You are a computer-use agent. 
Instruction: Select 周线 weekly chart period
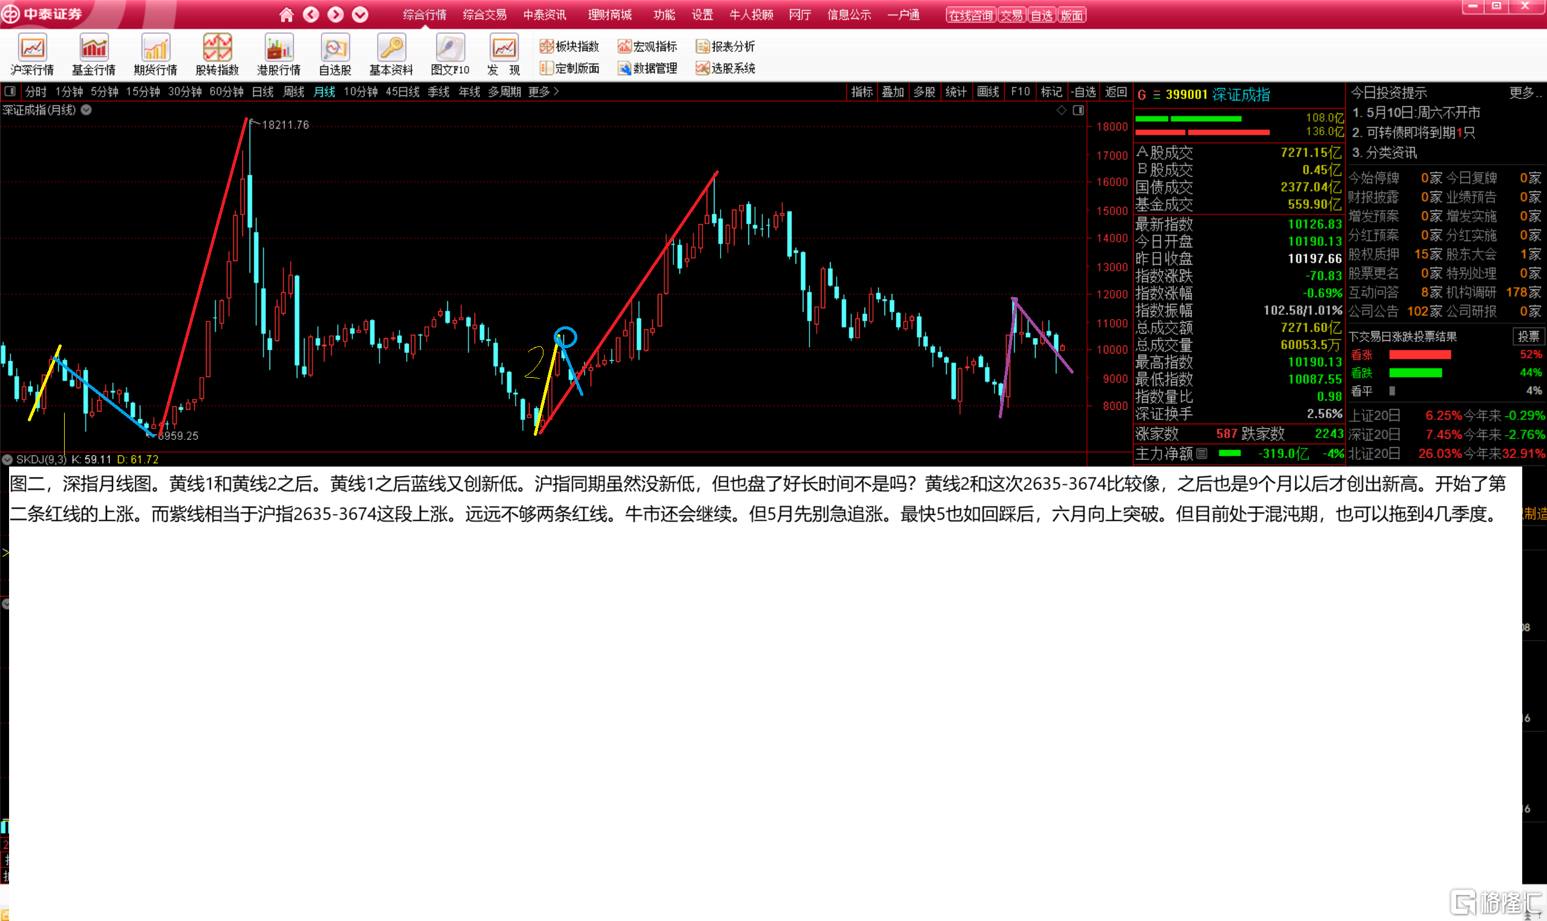point(294,92)
